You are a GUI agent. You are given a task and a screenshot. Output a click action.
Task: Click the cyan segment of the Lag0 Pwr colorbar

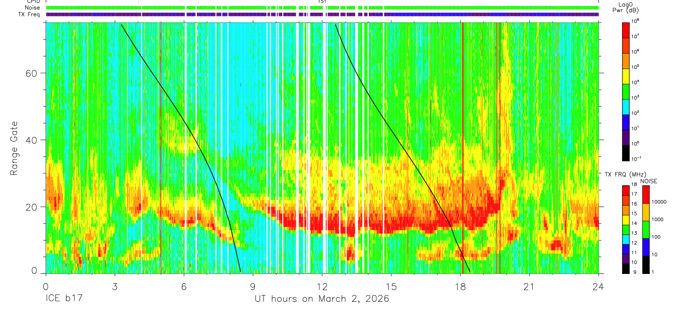pos(626,106)
